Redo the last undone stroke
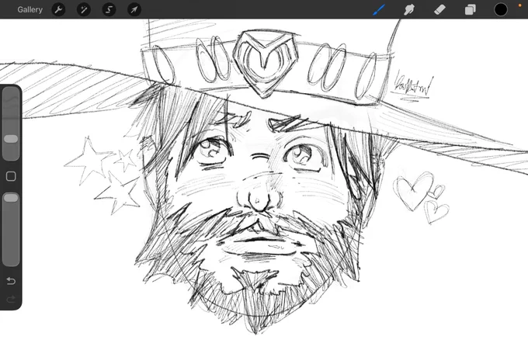 click(x=11, y=299)
